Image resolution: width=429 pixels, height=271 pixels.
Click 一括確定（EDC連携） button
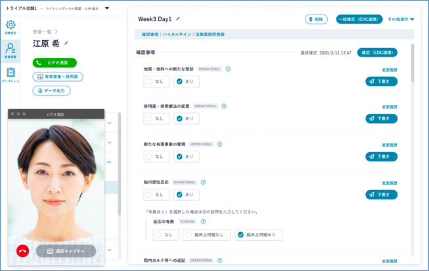click(x=359, y=20)
